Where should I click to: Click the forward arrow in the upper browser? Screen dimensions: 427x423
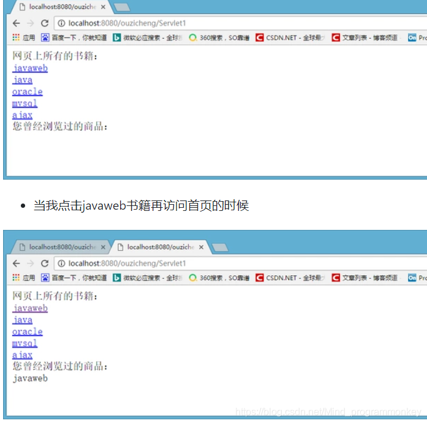point(31,23)
